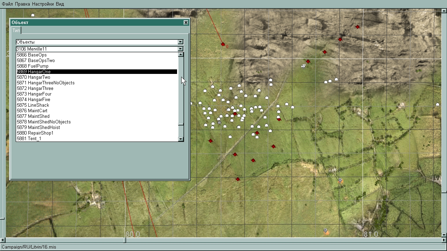447x251 pixels.
Task: Select 5877 MaintShed entry
Action: (97, 116)
